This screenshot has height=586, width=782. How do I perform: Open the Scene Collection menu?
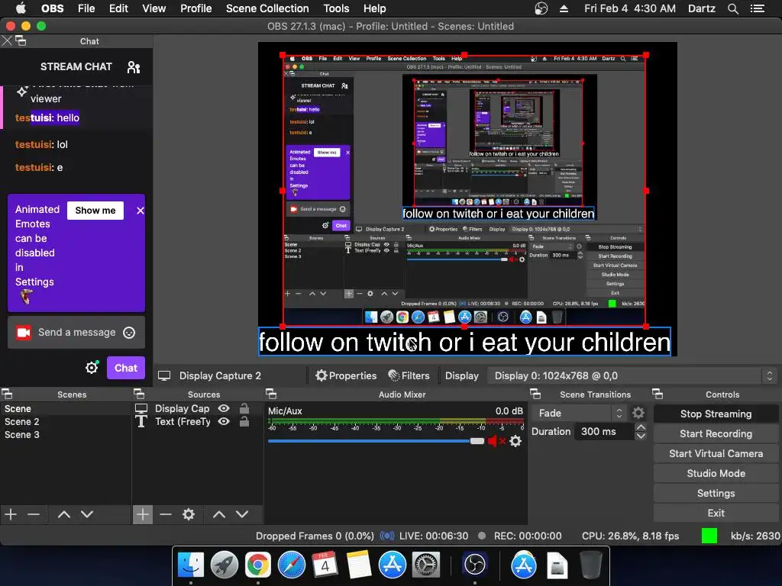(x=267, y=8)
